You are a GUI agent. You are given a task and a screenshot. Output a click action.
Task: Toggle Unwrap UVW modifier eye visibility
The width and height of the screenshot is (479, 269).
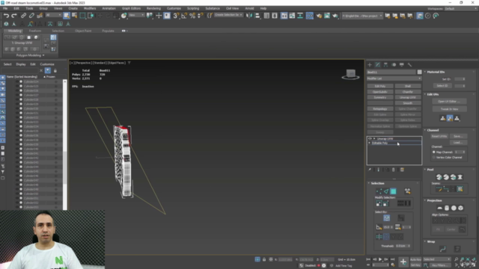(x=370, y=139)
